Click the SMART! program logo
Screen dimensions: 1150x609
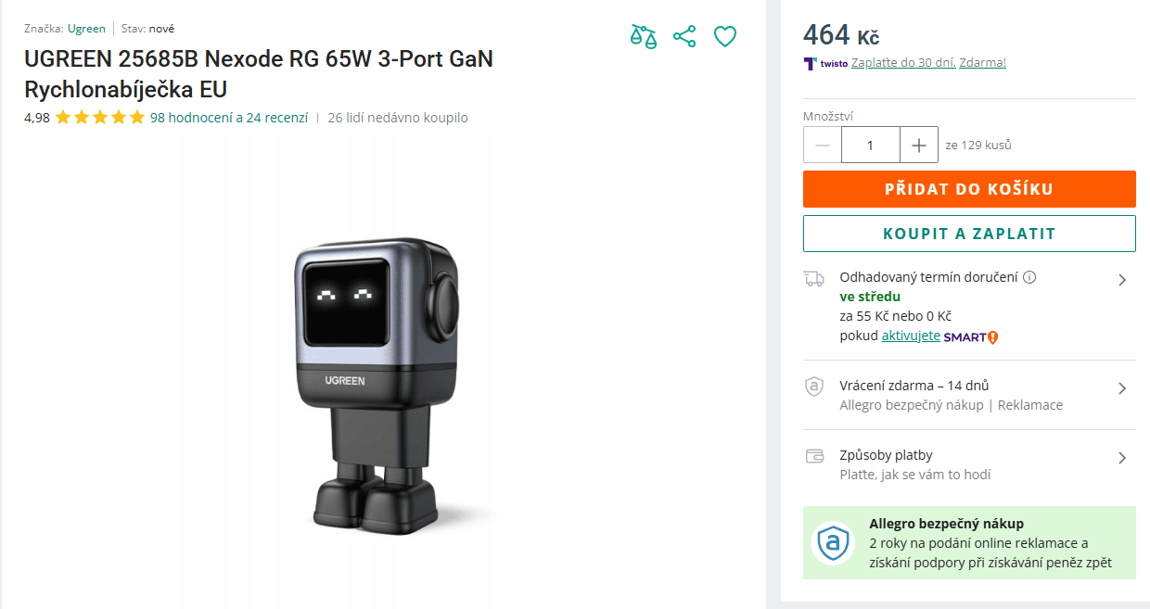[970, 336]
